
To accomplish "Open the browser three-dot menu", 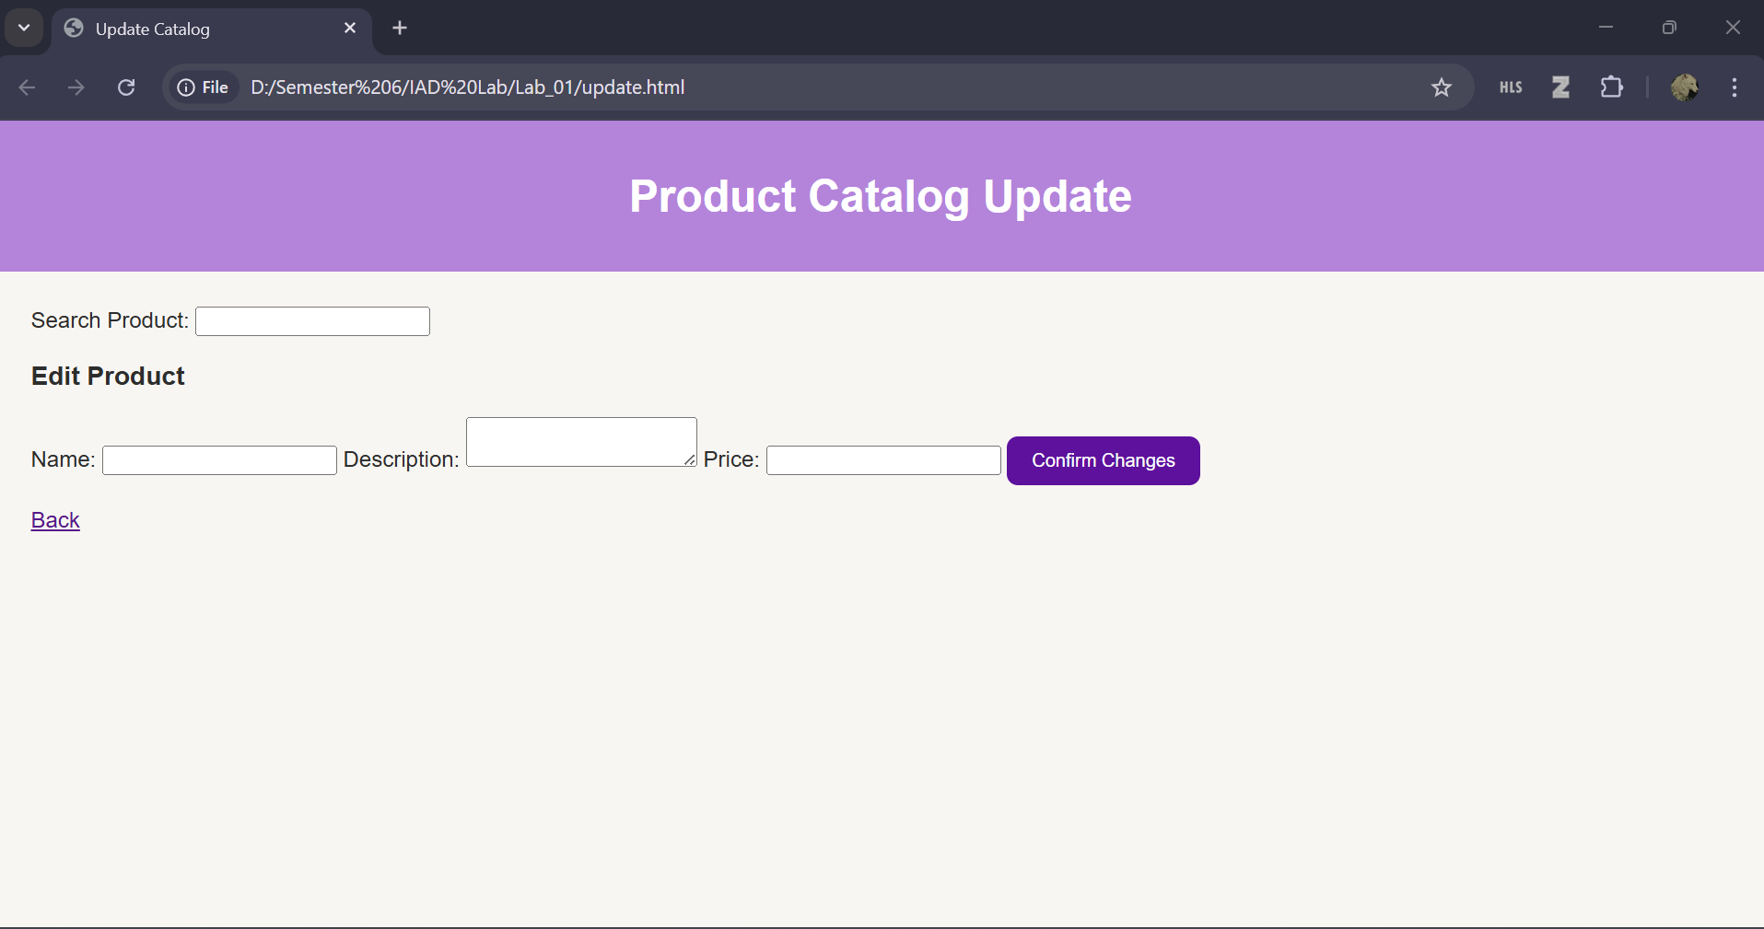I will point(1735,87).
